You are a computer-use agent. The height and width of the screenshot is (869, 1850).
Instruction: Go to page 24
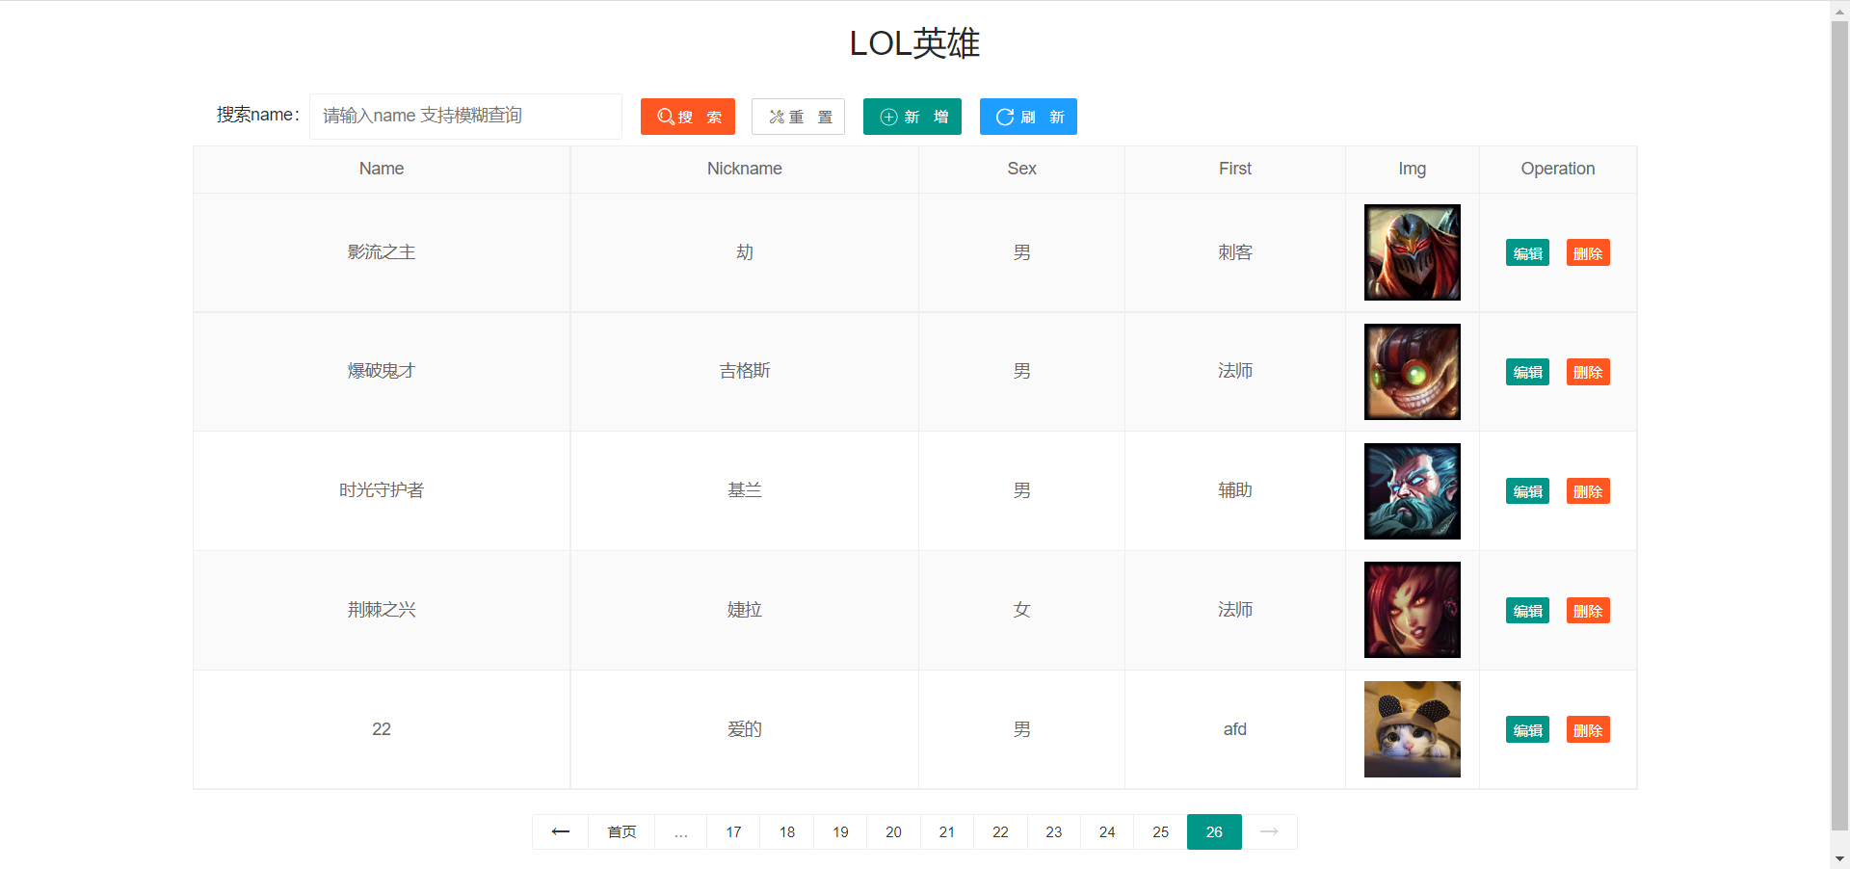click(x=1107, y=831)
